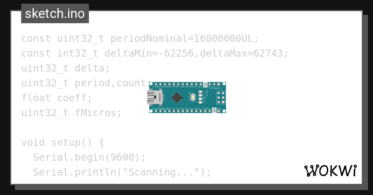
Task: Click the square TX1 pin pad
Action: coord(219,84)
